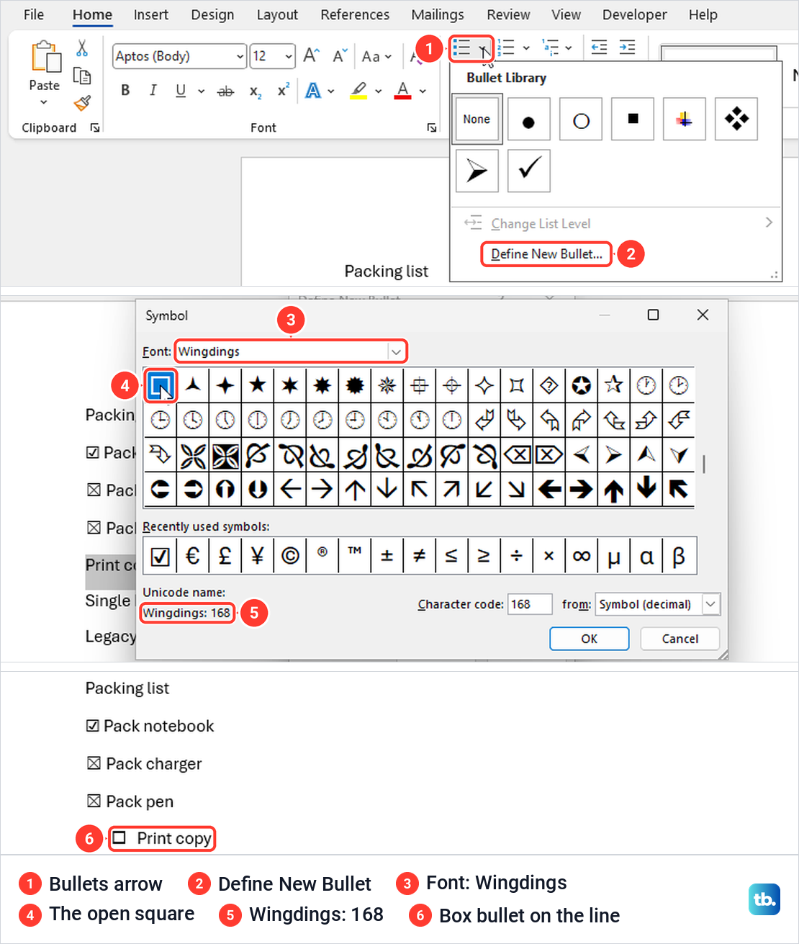Click the Increase Indent icon
This screenshot has height=944, width=799.
pyautogui.click(x=628, y=48)
